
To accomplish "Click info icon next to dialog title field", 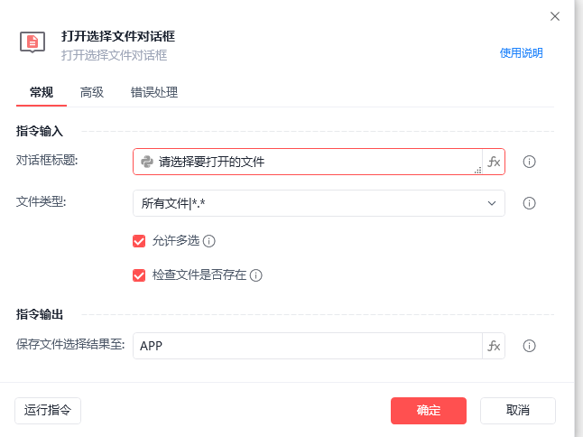I will 530,163.
